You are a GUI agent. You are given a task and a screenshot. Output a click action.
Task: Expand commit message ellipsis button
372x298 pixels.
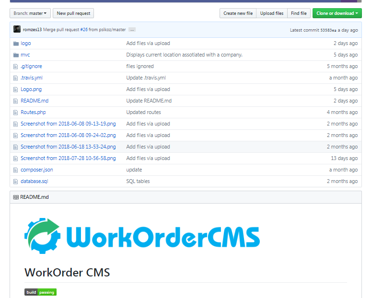(x=132, y=30)
